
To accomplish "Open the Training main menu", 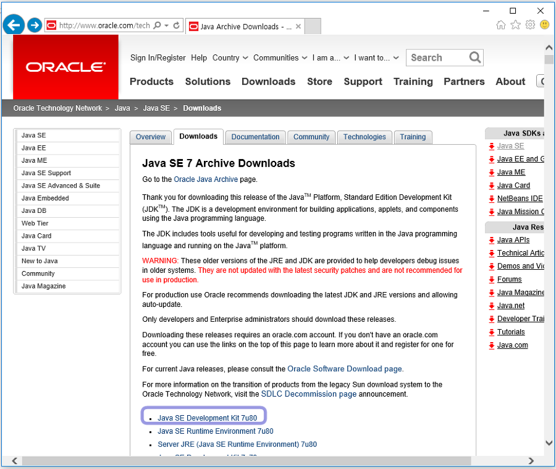I will tap(413, 81).
